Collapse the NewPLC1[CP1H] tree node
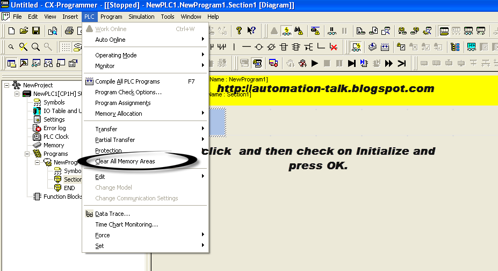498x271 pixels. pyautogui.click(x=17, y=94)
